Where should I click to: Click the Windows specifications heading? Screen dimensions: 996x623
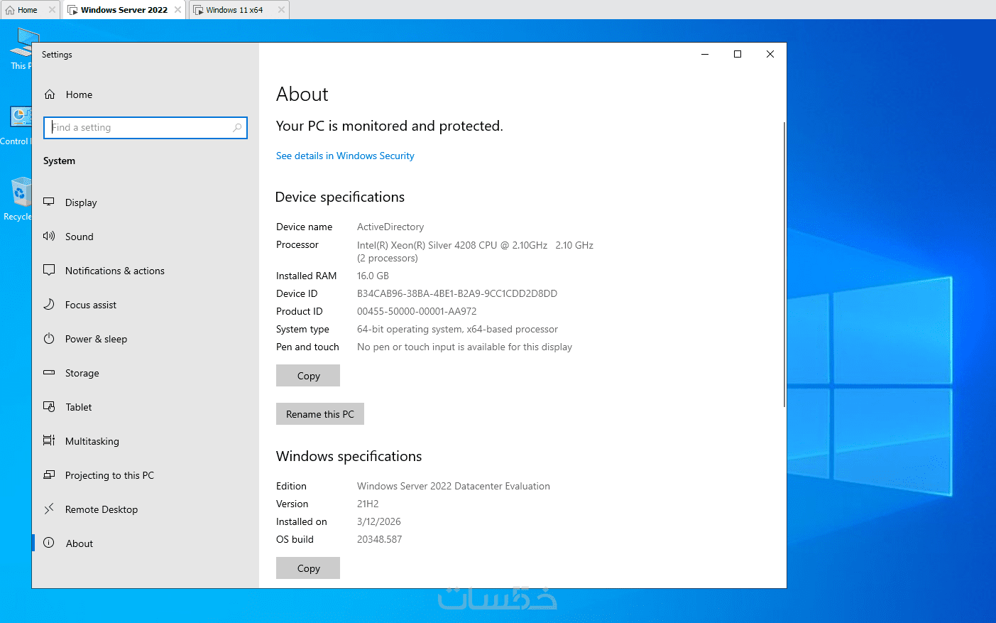tap(349, 456)
